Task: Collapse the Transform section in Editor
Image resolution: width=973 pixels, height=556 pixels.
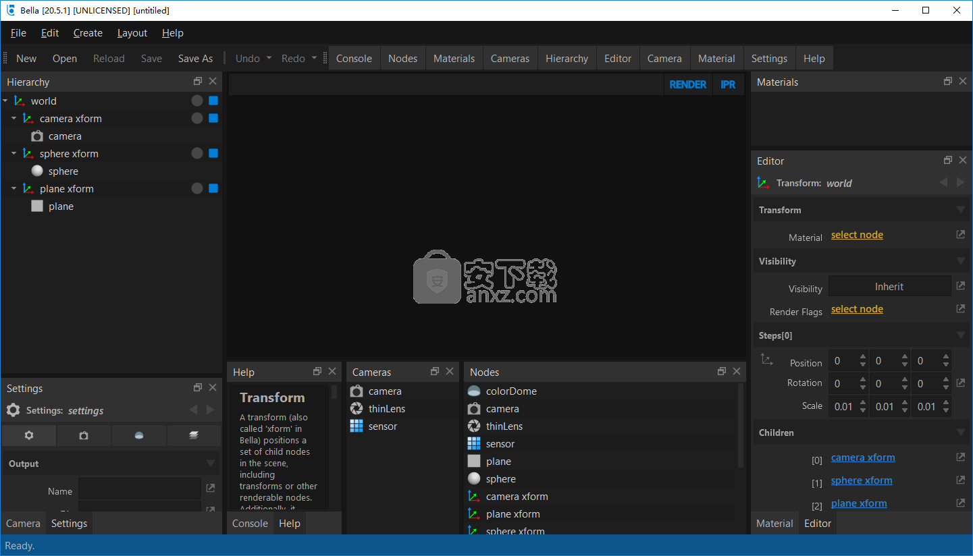Action: tap(961, 210)
